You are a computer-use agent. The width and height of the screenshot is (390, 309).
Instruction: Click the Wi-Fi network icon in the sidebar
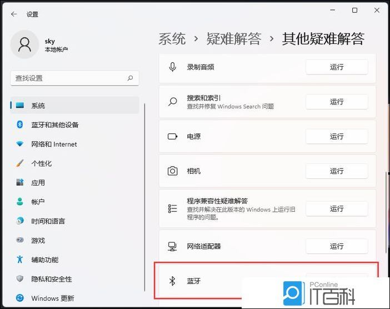point(19,144)
